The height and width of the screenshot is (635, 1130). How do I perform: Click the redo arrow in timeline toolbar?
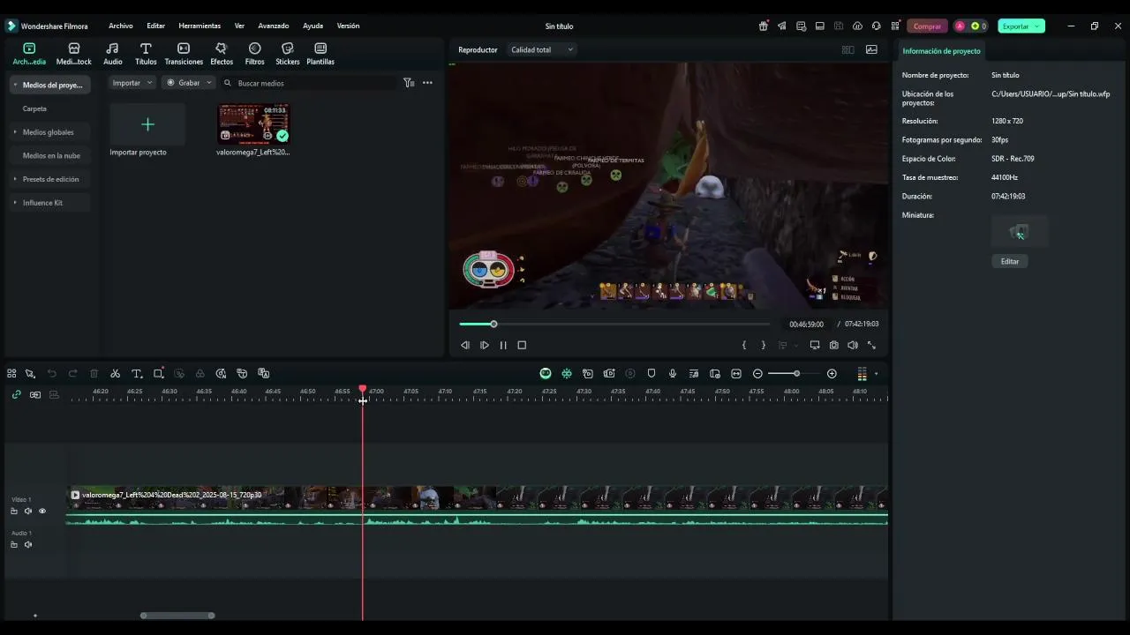pyautogui.click(x=73, y=374)
